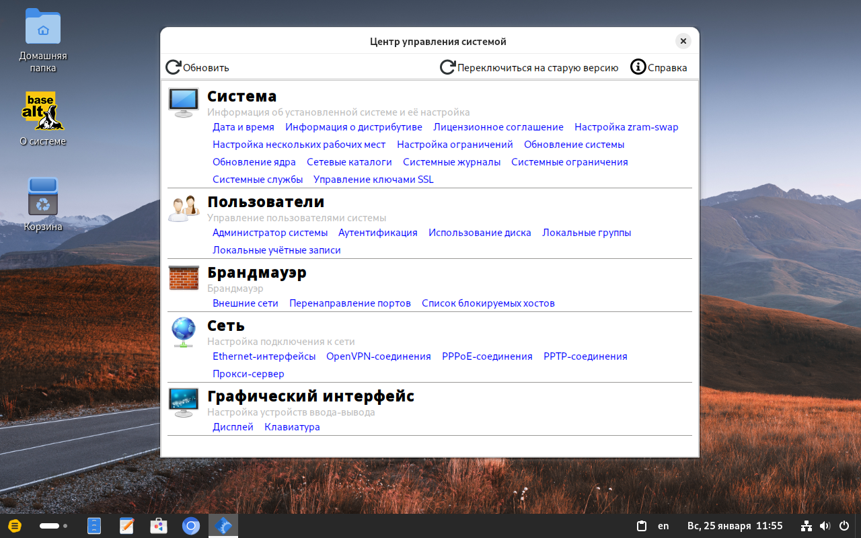This screenshot has width=861, height=538.
Task: Click the network icon in the tray
Action: point(805,525)
